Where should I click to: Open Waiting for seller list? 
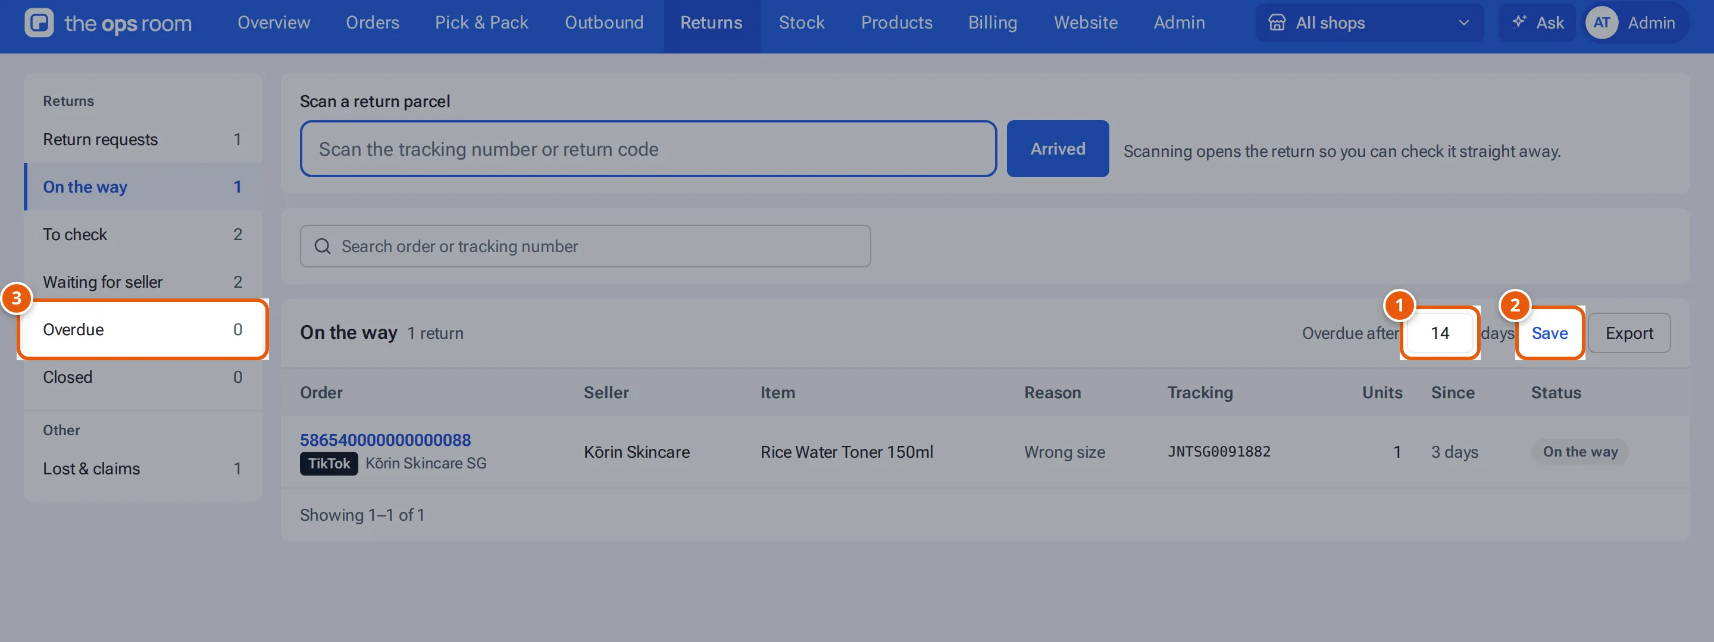click(x=143, y=282)
